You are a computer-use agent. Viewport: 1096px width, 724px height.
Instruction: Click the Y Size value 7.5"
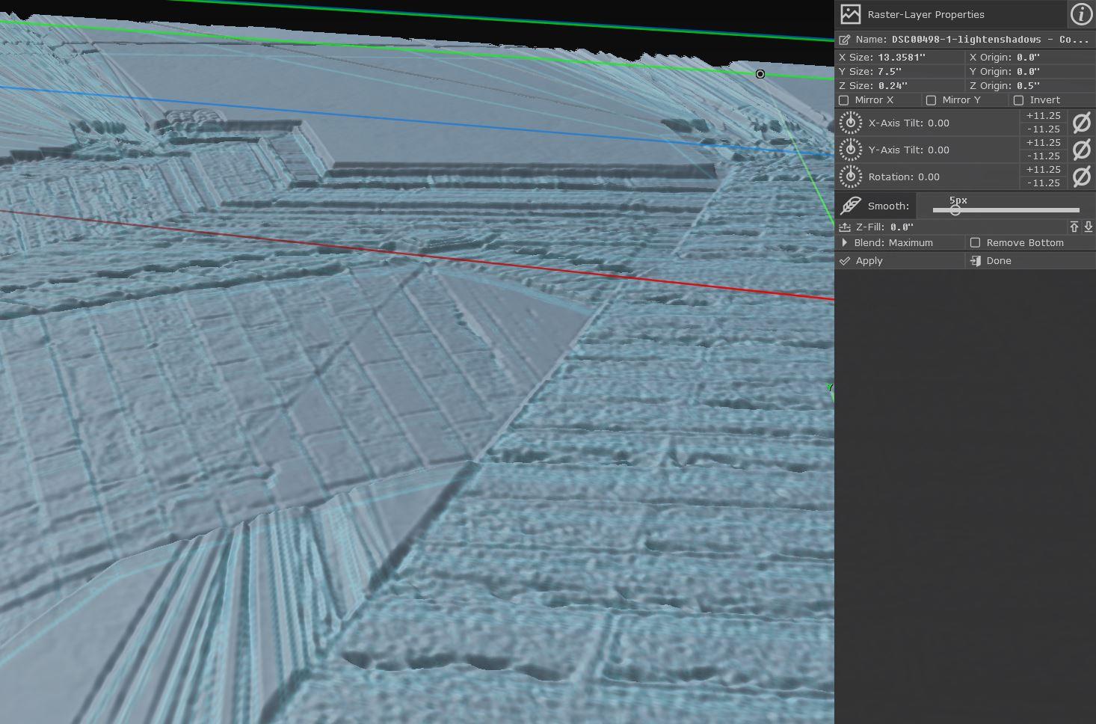890,72
